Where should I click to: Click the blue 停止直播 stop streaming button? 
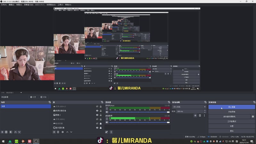click(x=232, y=107)
